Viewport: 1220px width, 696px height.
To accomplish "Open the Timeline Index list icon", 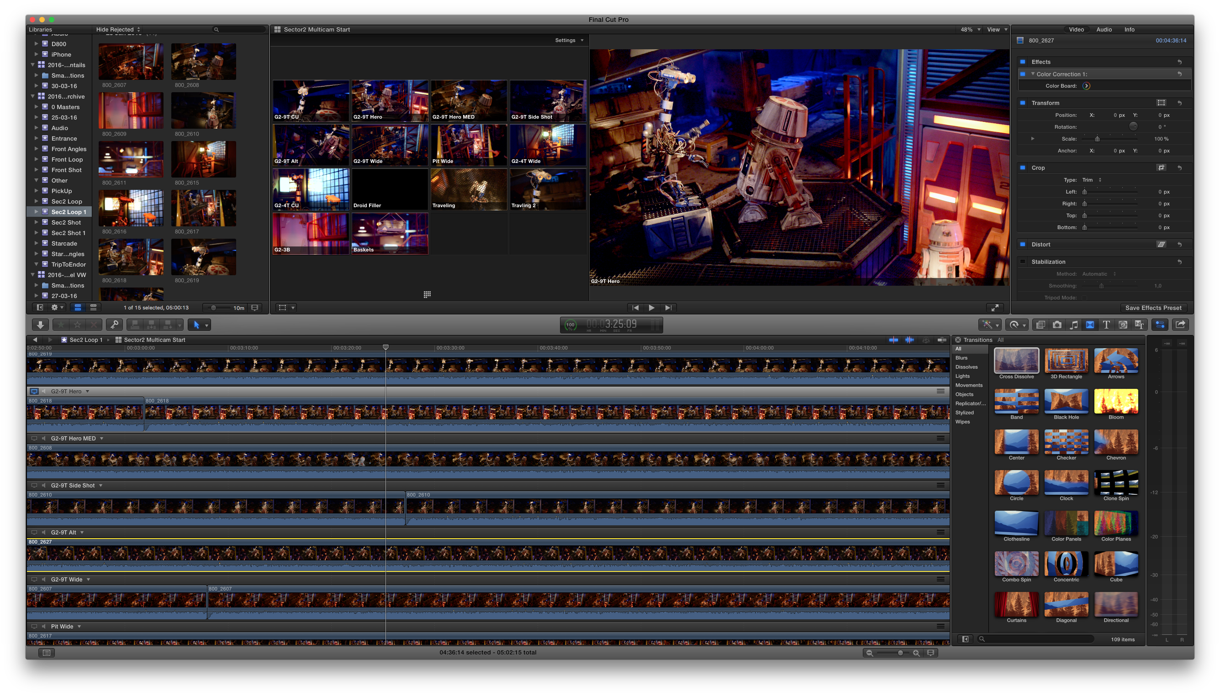I will 47,653.
